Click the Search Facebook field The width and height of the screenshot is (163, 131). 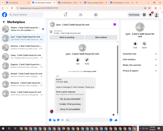[26, 15]
